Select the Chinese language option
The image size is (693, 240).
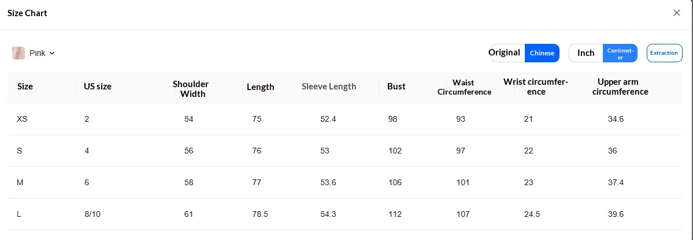pyautogui.click(x=542, y=53)
